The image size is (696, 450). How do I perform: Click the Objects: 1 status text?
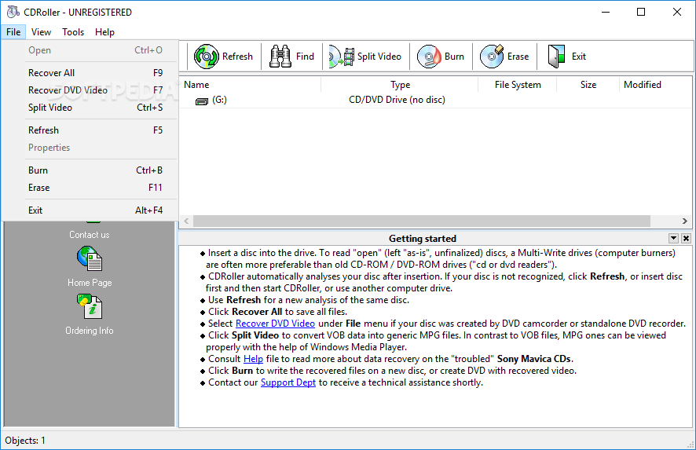pos(25,441)
